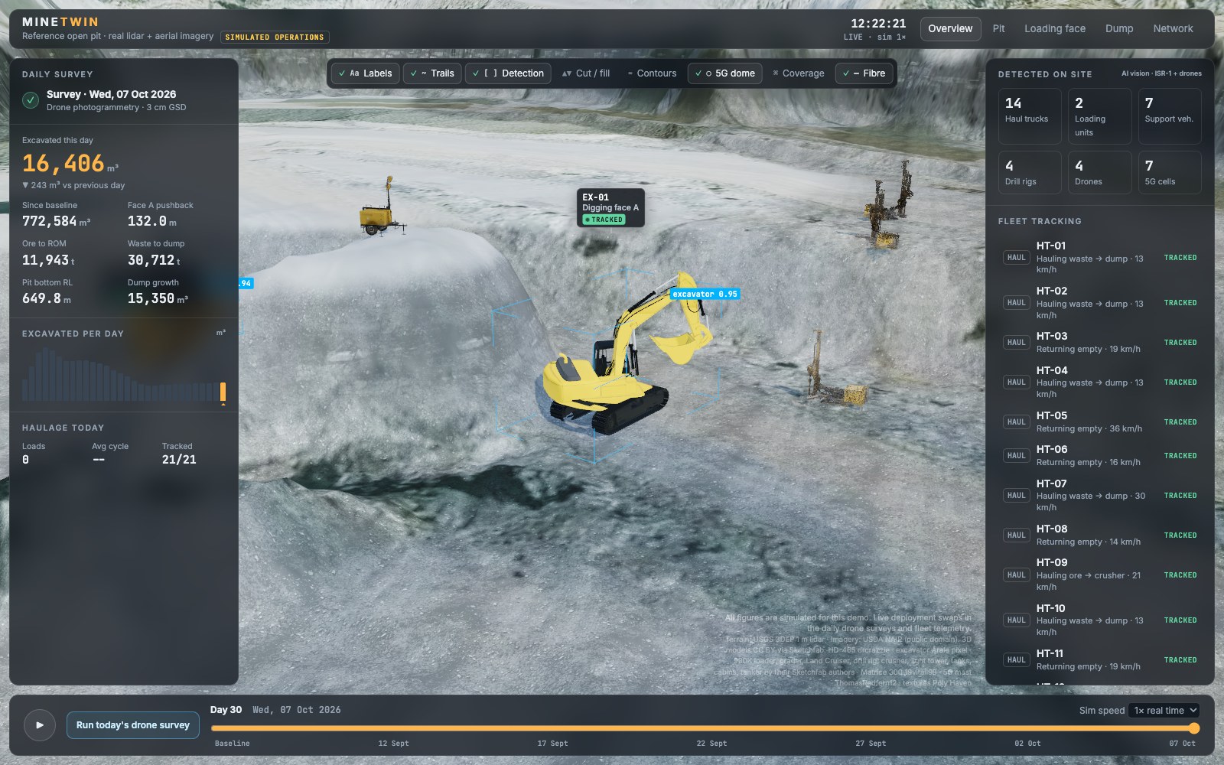Viewport: 1224px width, 765px height.
Task: Enable the Contours overlay
Action: click(x=652, y=73)
